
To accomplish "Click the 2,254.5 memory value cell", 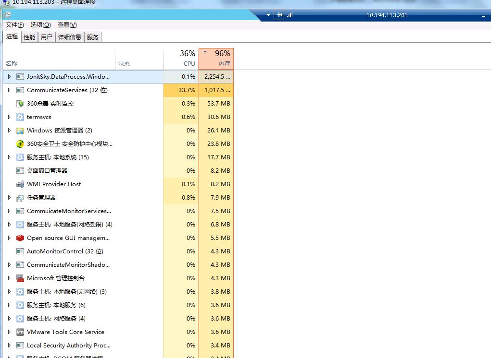I will point(216,76).
